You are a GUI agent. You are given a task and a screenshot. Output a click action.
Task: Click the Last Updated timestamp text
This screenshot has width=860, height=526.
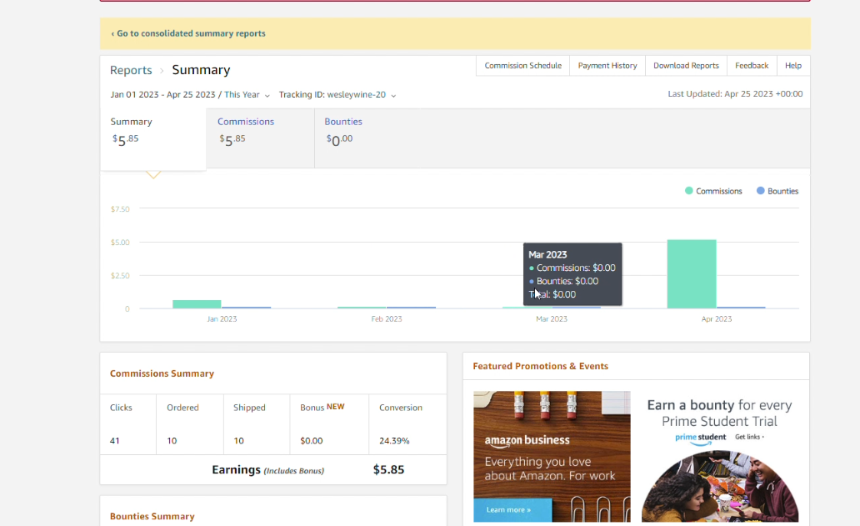pyautogui.click(x=735, y=94)
